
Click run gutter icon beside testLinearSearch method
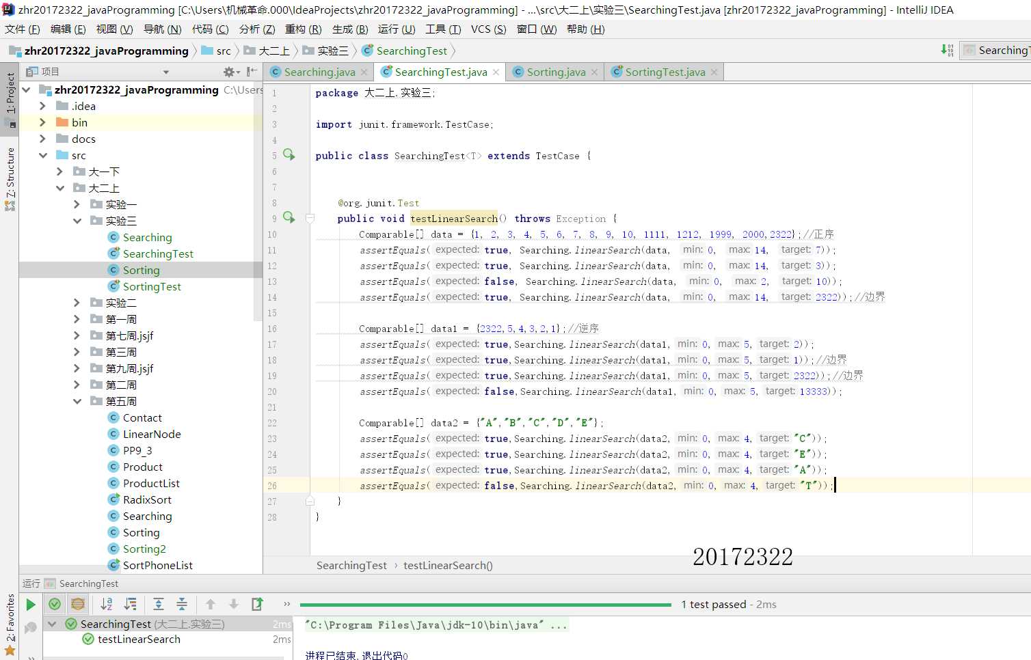click(x=289, y=218)
